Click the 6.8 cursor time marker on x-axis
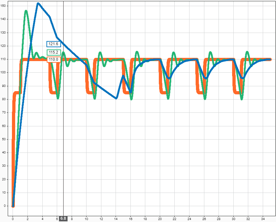The width and height of the screenshot is (276, 222). [x=63, y=219]
